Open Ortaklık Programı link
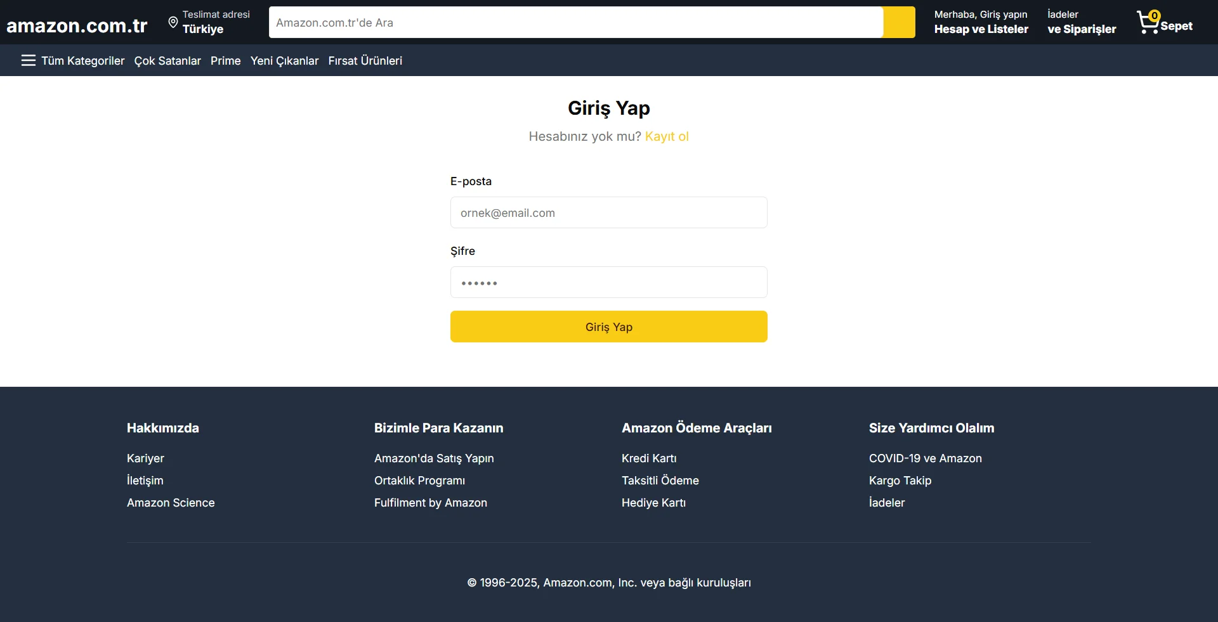 click(x=419, y=481)
